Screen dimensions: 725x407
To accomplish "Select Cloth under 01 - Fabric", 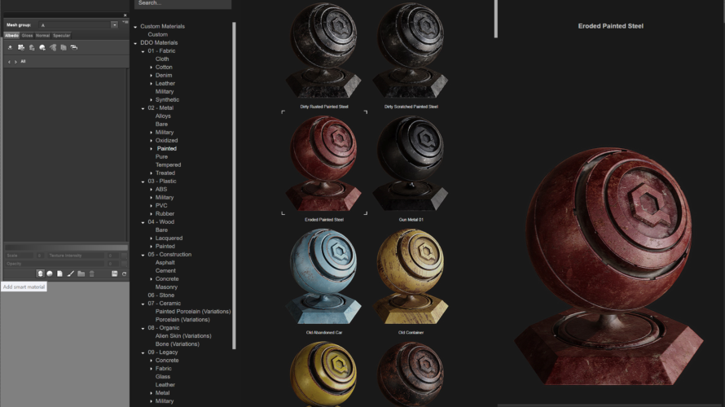I will click(x=162, y=59).
